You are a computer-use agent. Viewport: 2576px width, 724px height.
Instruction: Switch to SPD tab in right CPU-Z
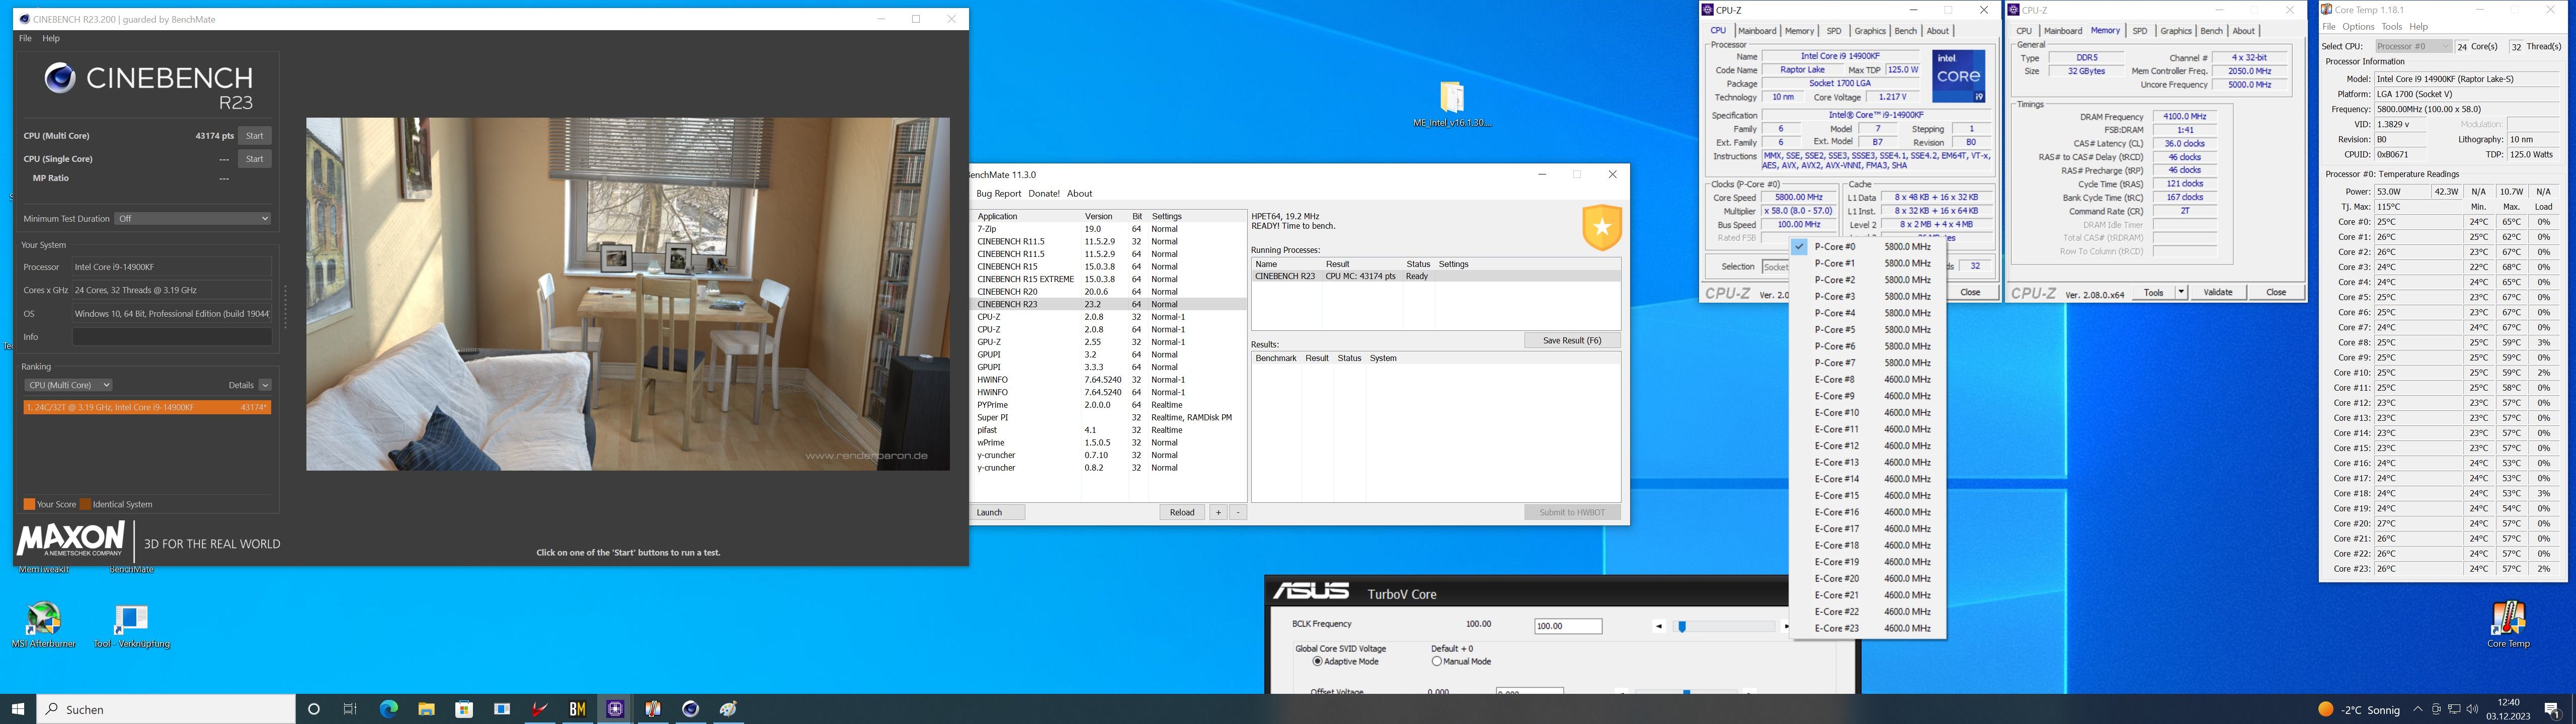[x=2140, y=31]
